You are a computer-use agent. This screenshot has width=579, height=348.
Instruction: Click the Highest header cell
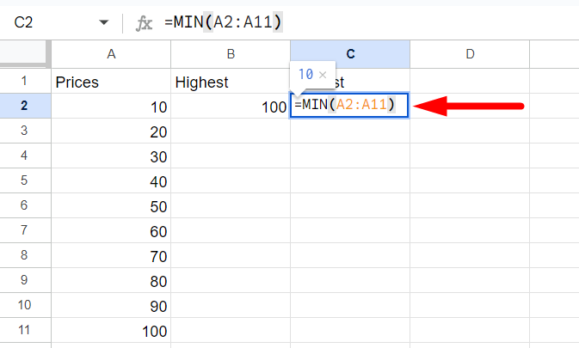click(x=231, y=82)
